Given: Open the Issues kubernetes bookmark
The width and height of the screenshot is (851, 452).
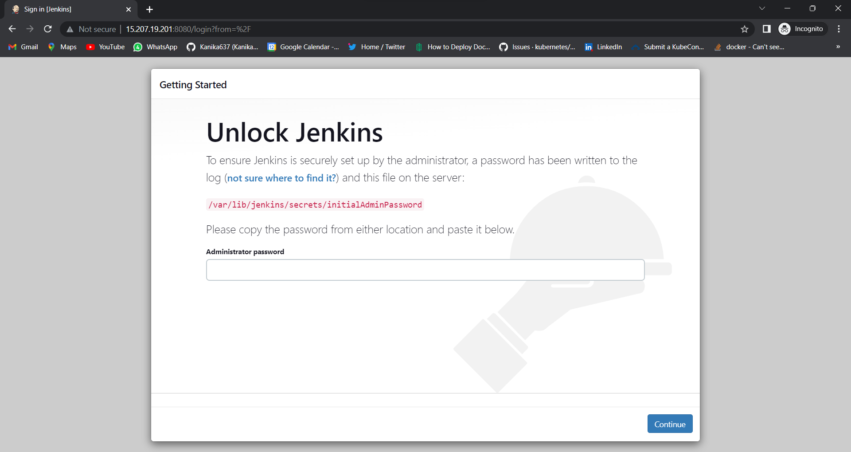Looking at the screenshot, I should click(x=537, y=47).
